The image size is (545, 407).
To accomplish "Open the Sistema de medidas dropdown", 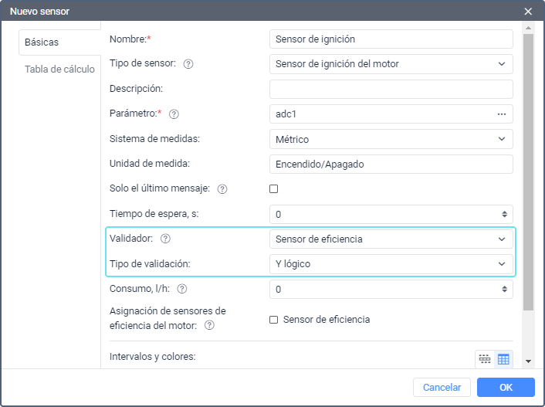I will (x=391, y=139).
